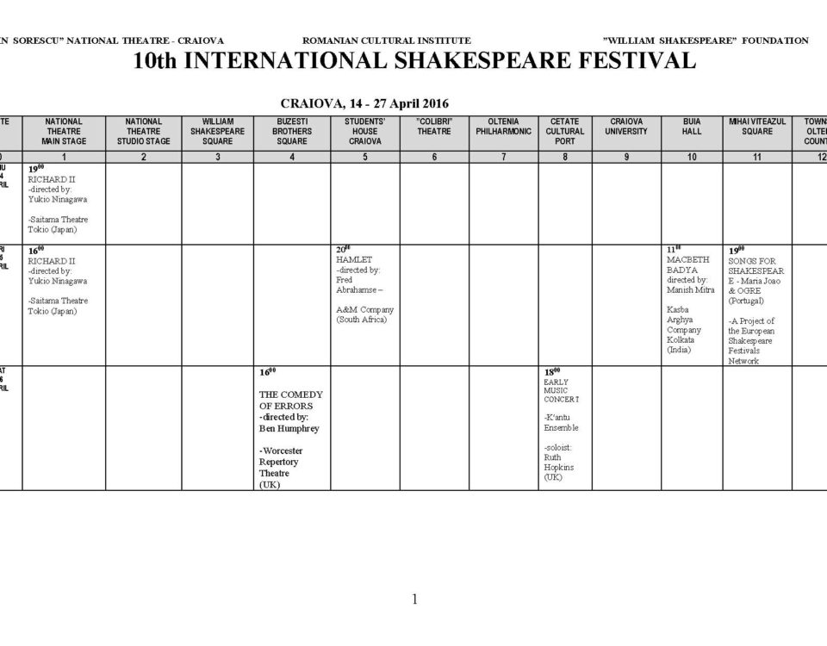827x646 pixels.
Task: Select 'European Shakespeare Festivals Network' project text
Action: click(751, 346)
